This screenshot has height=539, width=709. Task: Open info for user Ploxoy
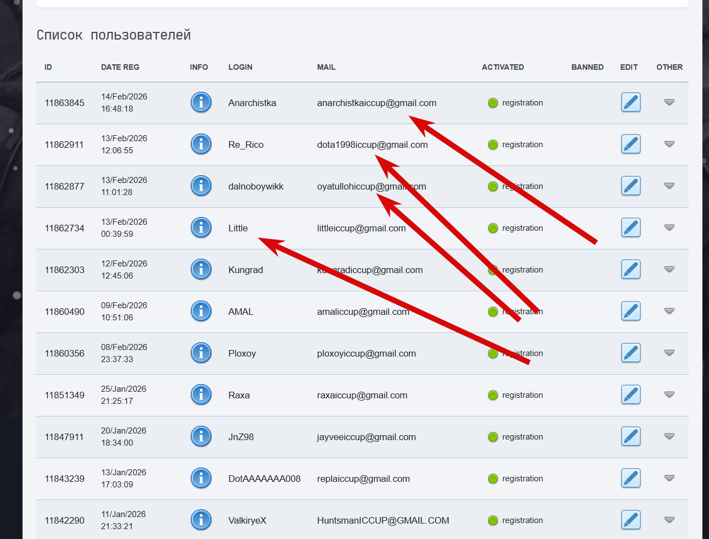coord(201,353)
